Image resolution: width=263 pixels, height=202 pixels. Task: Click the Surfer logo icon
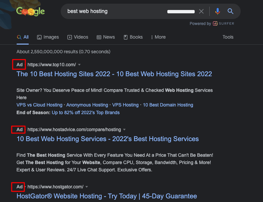pos(215,23)
